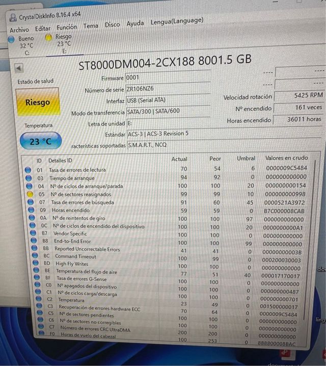This screenshot has height=366, width=326.
Task: Select the row Tasa de errores de búsqueda
Action: [167, 202]
